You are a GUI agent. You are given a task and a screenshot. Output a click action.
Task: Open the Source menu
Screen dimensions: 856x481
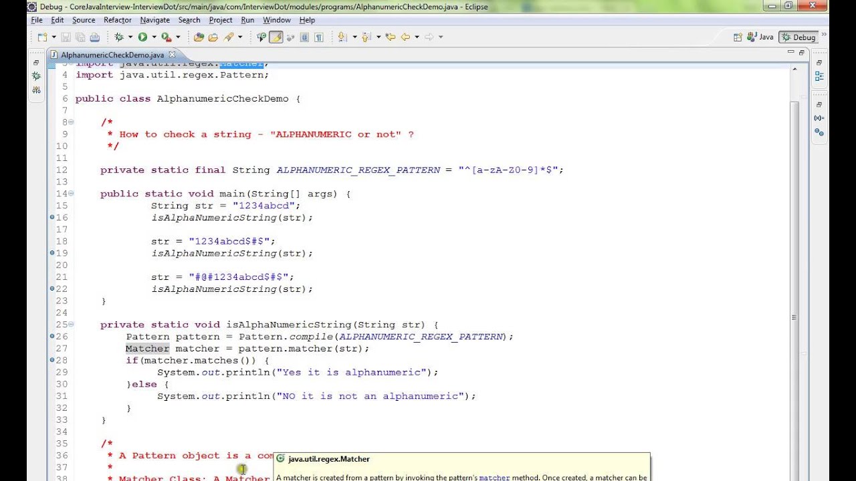[84, 20]
